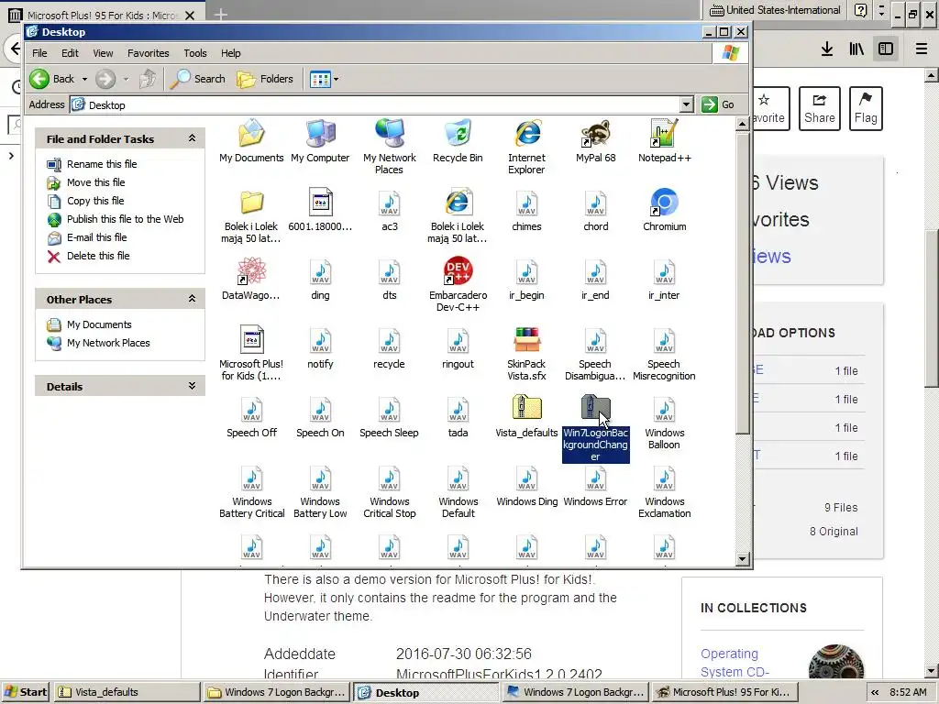The image size is (939, 704).
Task: Switch to Microsoft Plus! 95 taskbar button
Action: click(724, 692)
